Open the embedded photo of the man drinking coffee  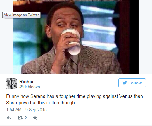pyautogui.click(x=76, y=37)
